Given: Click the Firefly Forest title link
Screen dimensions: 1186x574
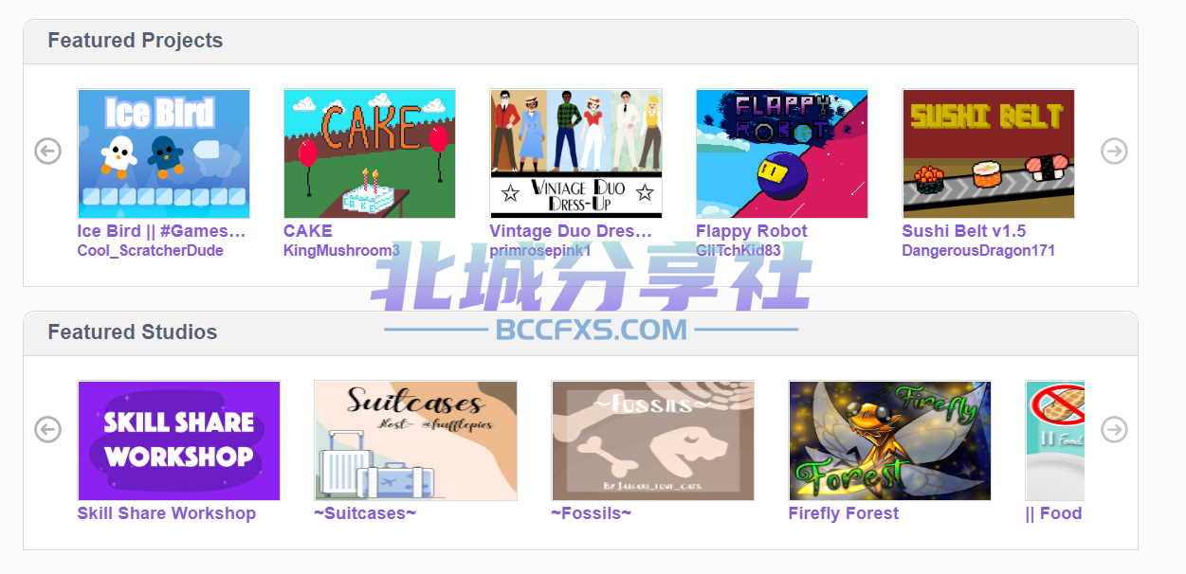Looking at the screenshot, I should [844, 513].
